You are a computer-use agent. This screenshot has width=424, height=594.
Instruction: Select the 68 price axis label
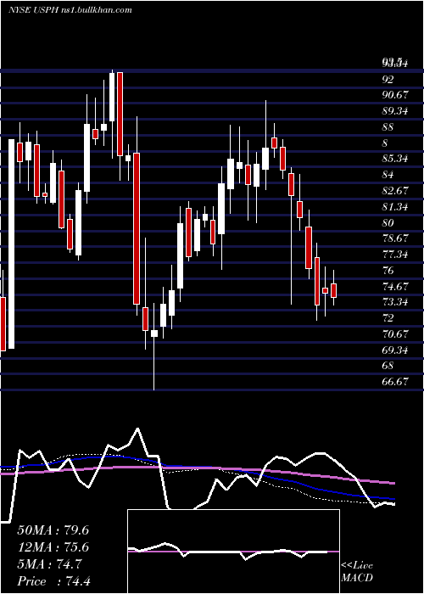tap(388, 366)
